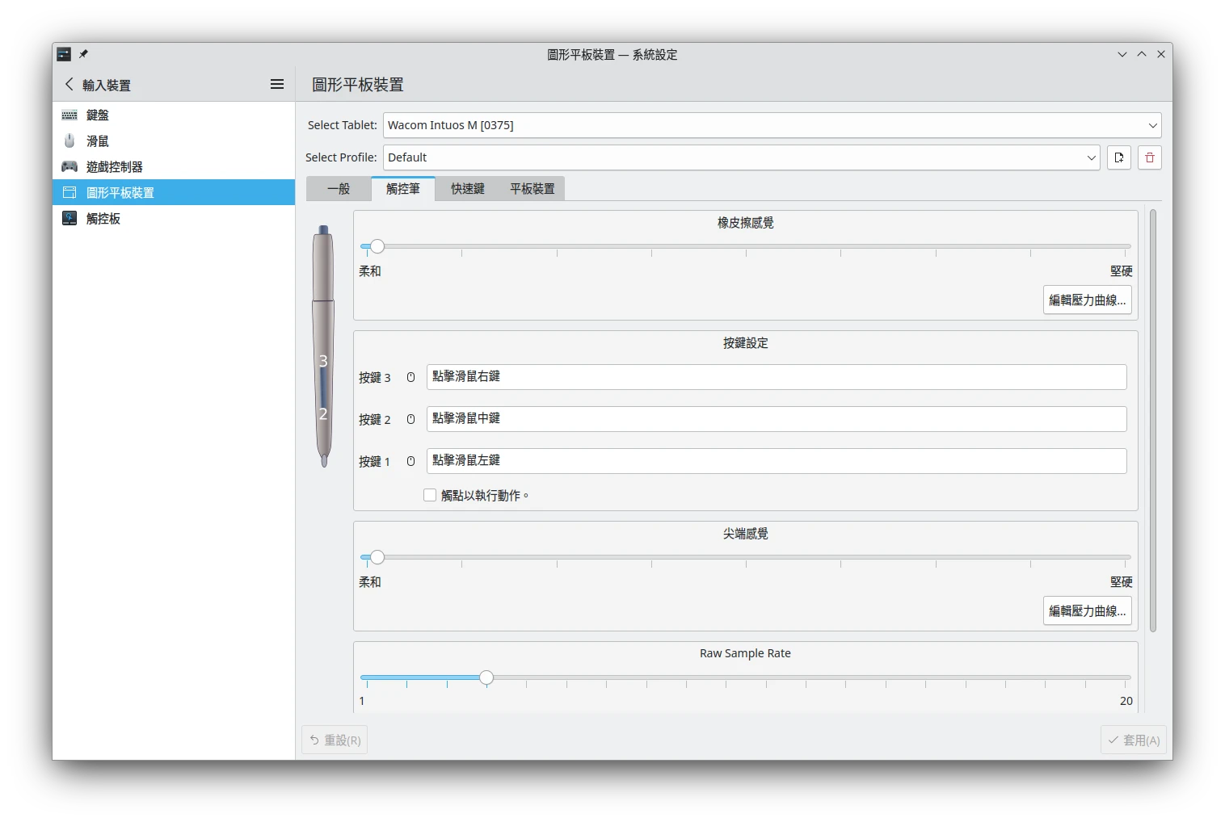Image resolution: width=1225 pixels, height=822 pixels.
Task: Click the mouse icon in sidebar
Action: [x=69, y=141]
